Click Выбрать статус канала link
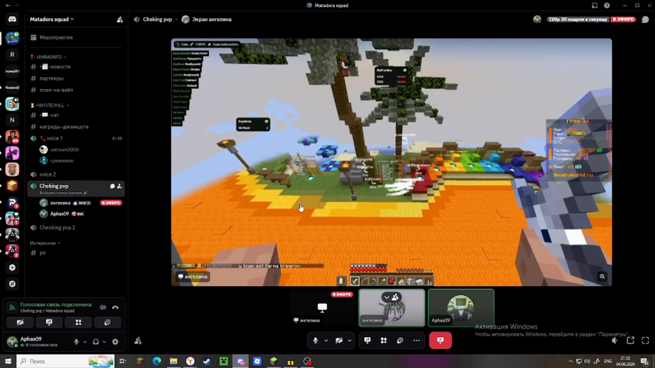Image resolution: width=655 pixels, height=368 pixels. (63, 193)
